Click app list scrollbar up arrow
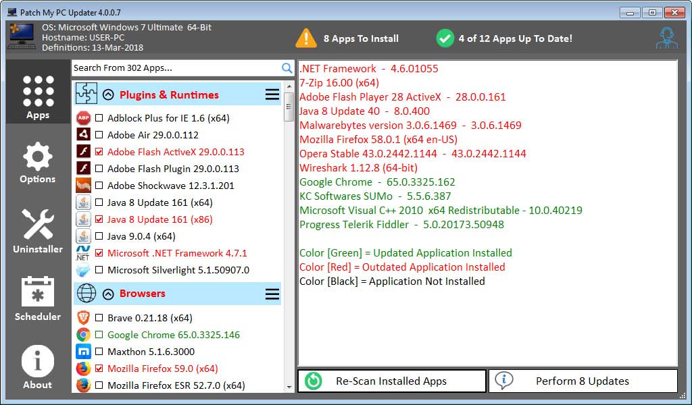The height and width of the screenshot is (405, 692). pyautogui.click(x=289, y=86)
